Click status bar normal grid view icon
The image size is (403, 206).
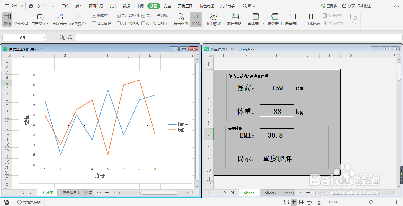tap(294, 202)
